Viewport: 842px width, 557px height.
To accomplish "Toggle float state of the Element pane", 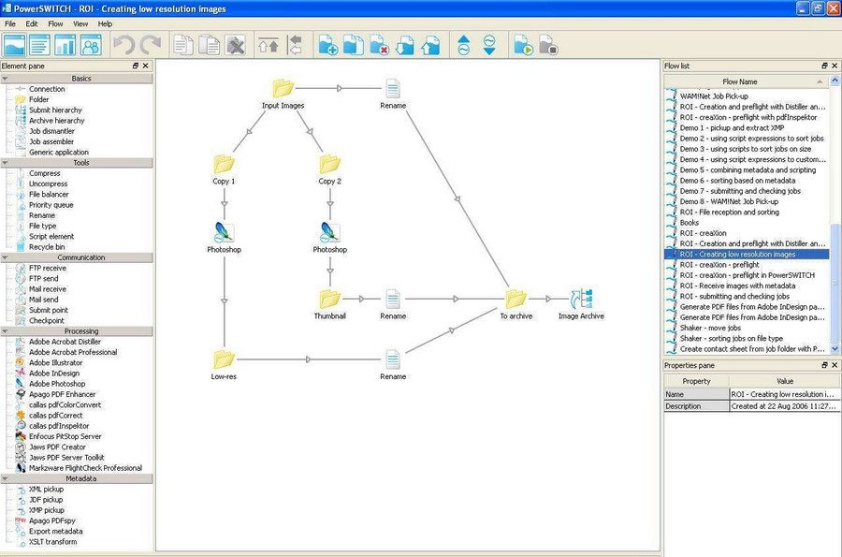I will pyautogui.click(x=136, y=66).
